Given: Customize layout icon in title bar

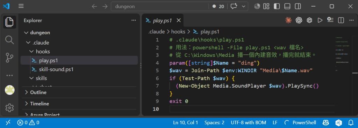Looking at the screenshot, I should pos(266,6).
